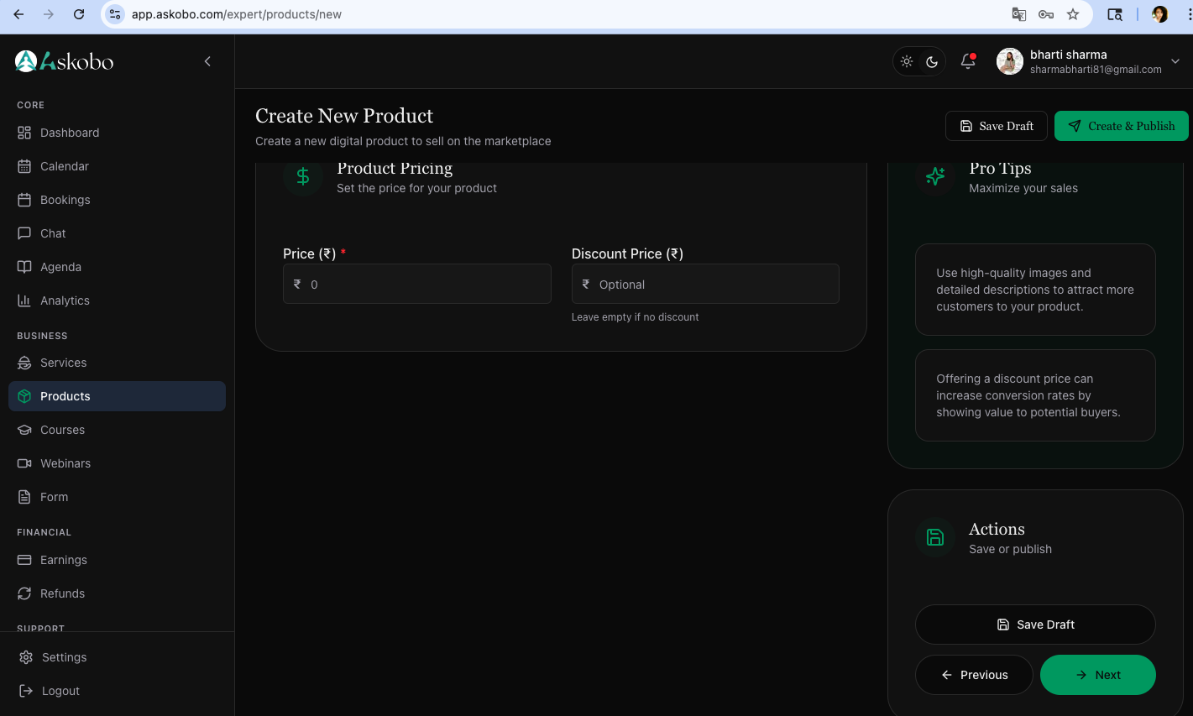The image size is (1193, 716).
Task: Switch to dark mode with the moon toggle
Action: point(932,61)
